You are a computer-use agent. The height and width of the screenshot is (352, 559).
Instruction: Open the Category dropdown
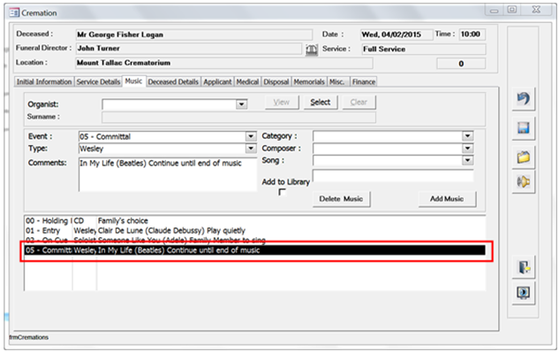pos(467,136)
